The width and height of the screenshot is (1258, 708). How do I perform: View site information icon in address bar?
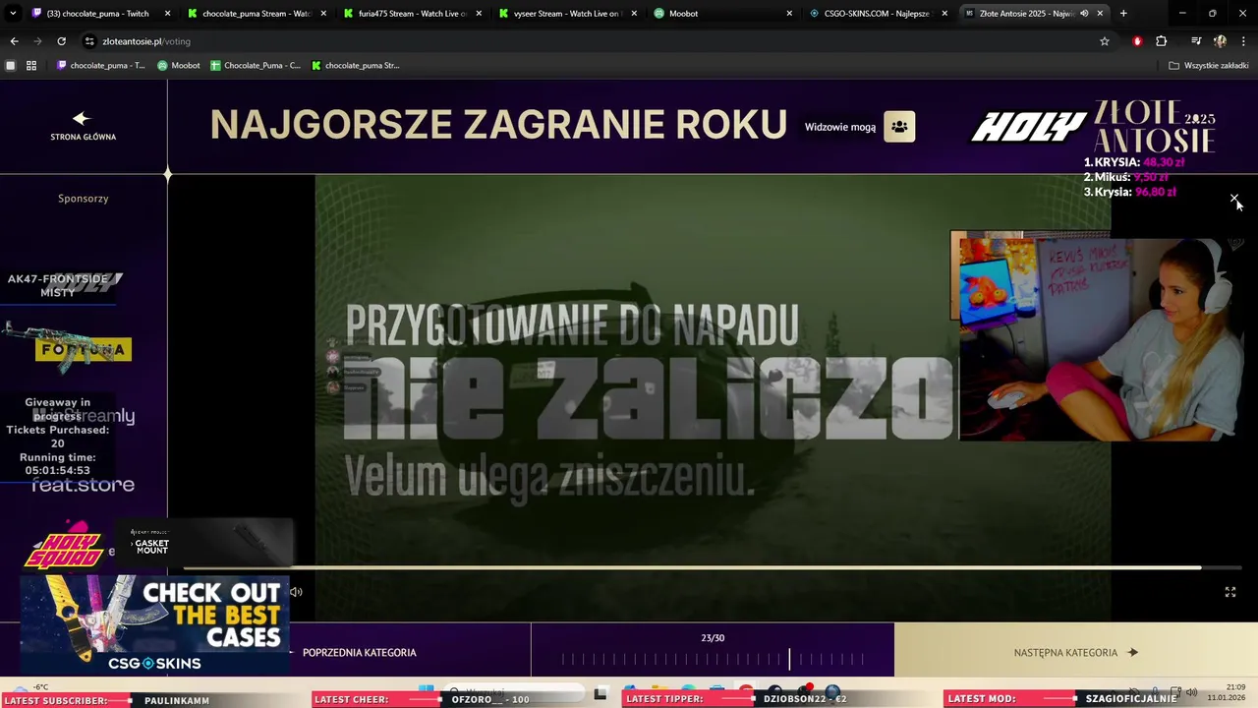coord(89,41)
